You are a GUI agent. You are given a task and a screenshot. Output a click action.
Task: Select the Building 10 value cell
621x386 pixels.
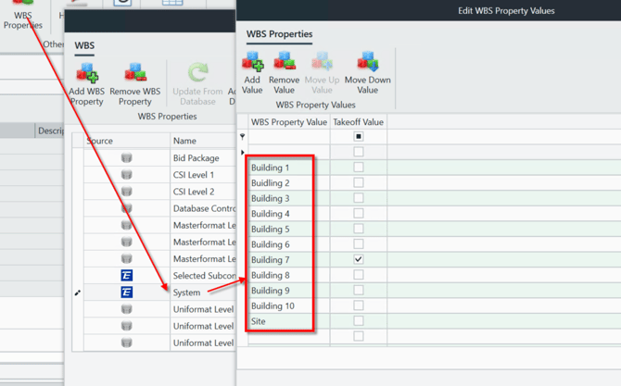click(282, 305)
